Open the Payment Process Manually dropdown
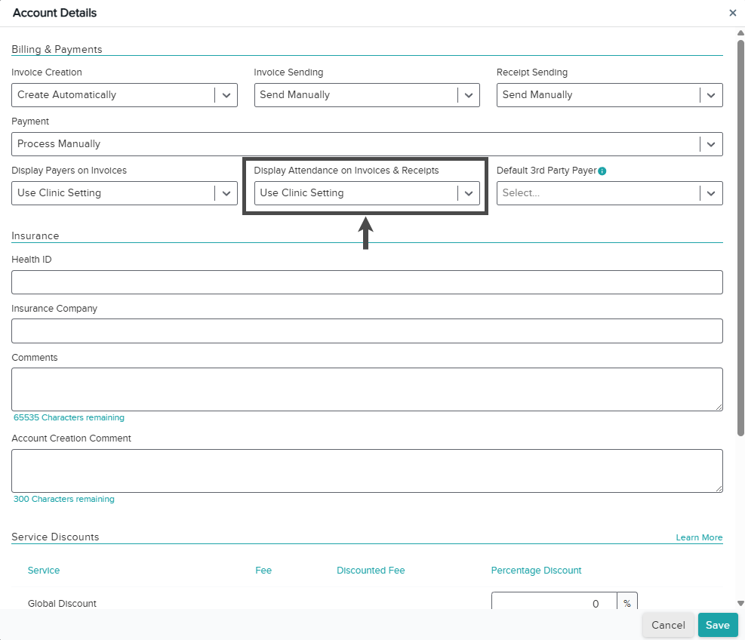Screen dimensions: 745x640 pos(367,144)
